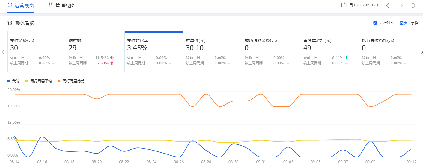Click the 运营视窗 tab icon
Screen dimensions: 423x167
pyautogui.click(x=10, y=5)
